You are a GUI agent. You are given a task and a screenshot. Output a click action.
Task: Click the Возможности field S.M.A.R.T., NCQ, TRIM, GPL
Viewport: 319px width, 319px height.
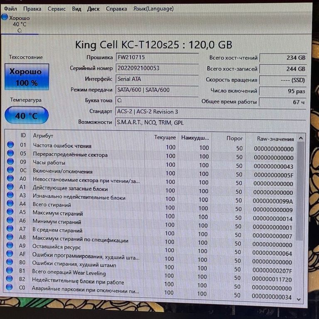point(210,123)
